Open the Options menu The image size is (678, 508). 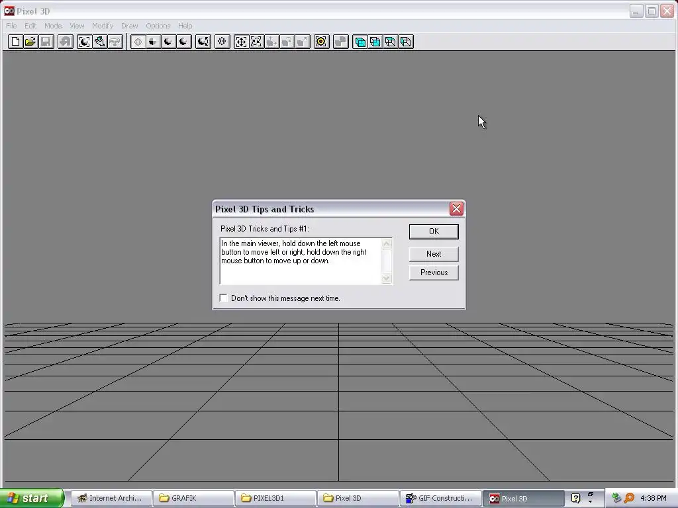coord(158,26)
